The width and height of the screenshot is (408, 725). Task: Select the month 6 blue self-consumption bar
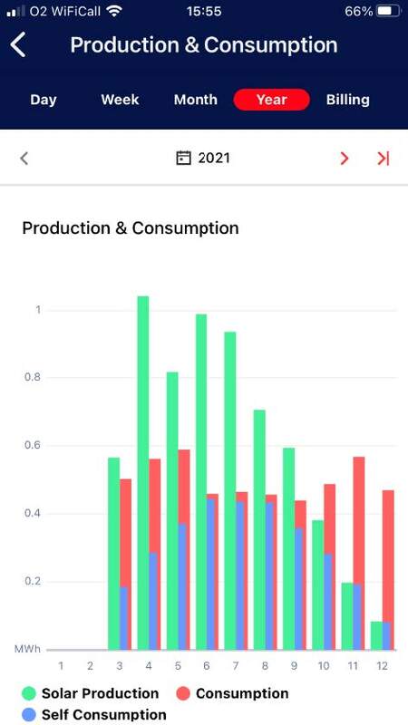(x=210, y=575)
